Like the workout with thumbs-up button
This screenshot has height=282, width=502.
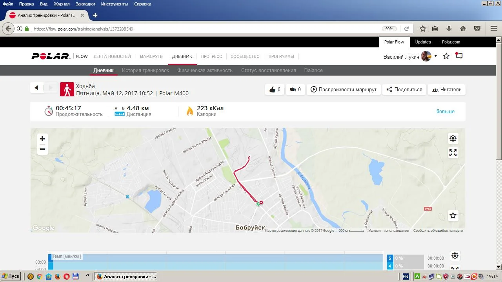275,89
